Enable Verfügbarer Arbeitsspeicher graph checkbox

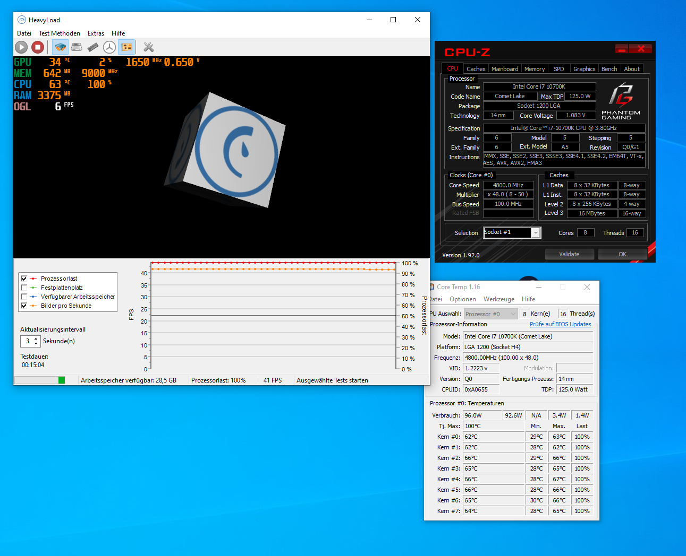[x=24, y=297]
